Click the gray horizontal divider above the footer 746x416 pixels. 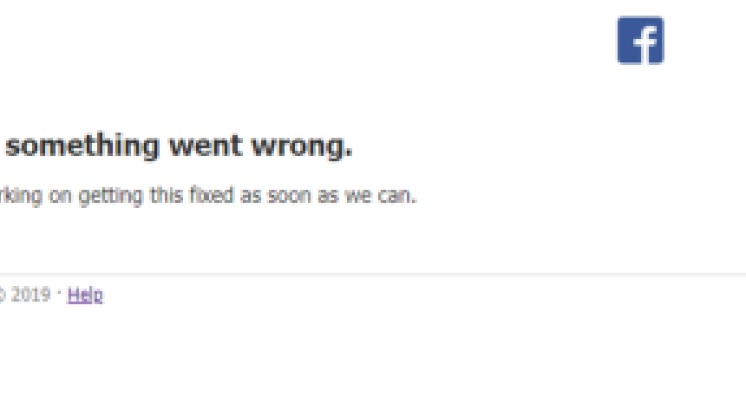373,274
